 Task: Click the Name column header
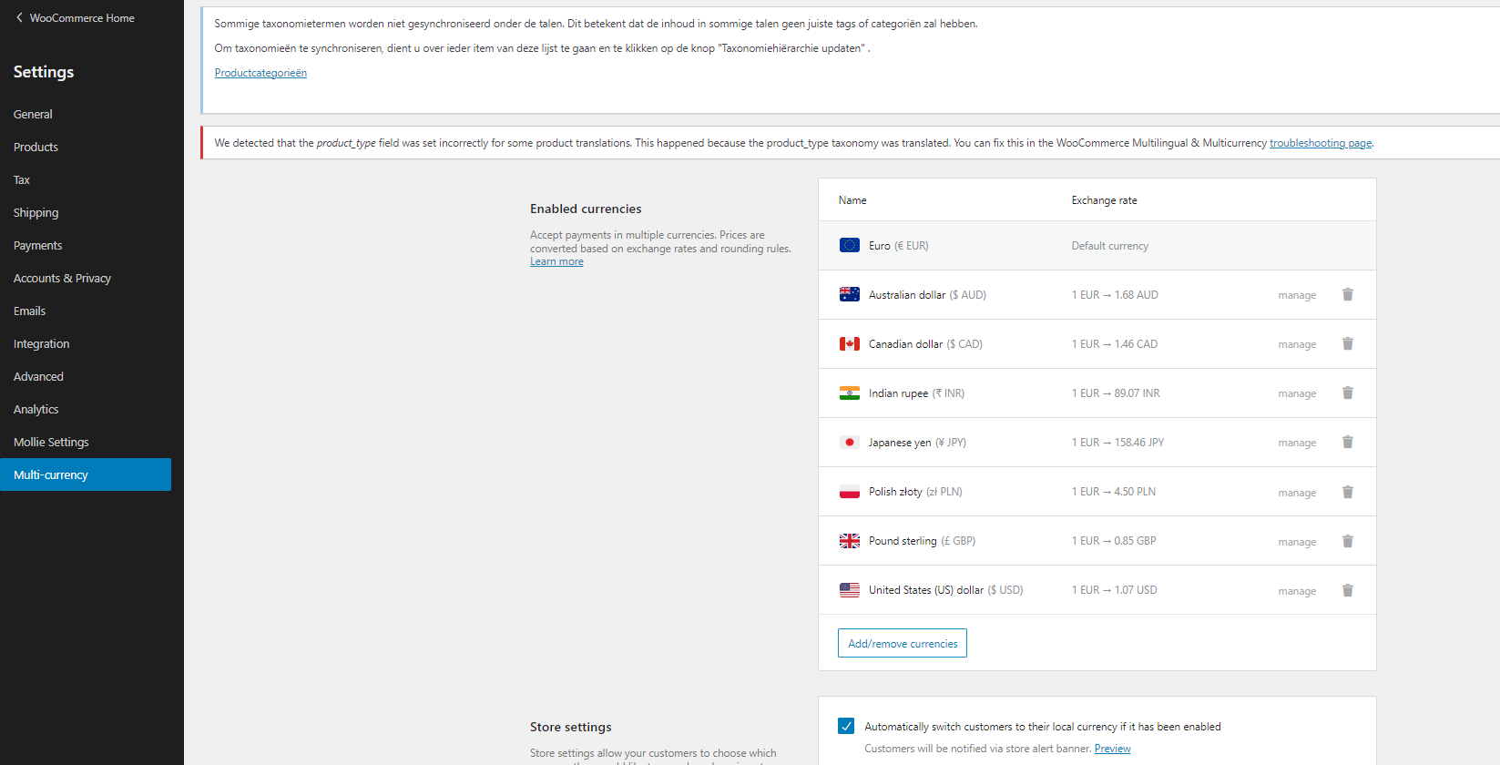[x=852, y=200]
